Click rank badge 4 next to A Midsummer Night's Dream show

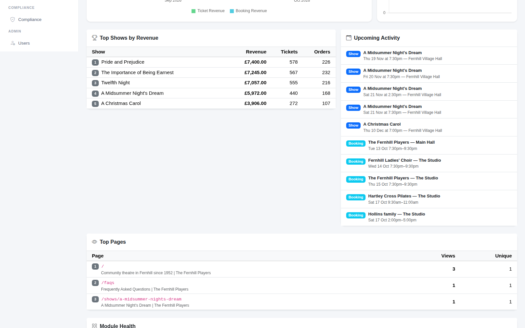point(95,93)
